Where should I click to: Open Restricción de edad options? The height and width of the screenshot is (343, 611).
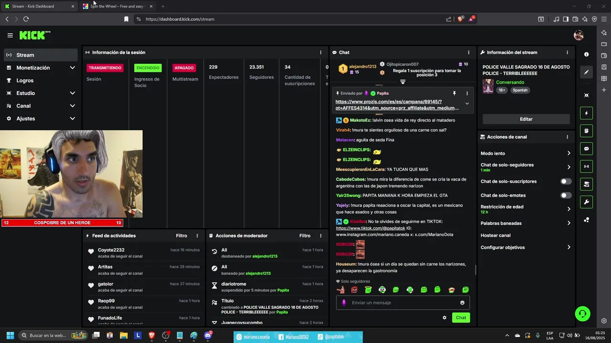(x=526, y=209)
